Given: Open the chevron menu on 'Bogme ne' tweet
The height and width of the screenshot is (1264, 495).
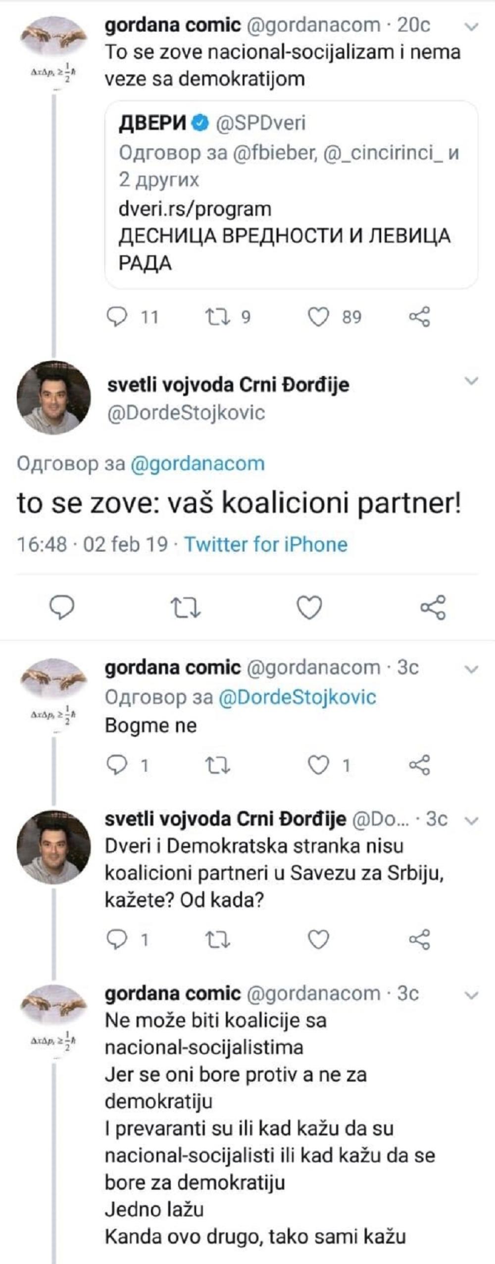Looking at the screenshot, I should (x=472, y=669).
